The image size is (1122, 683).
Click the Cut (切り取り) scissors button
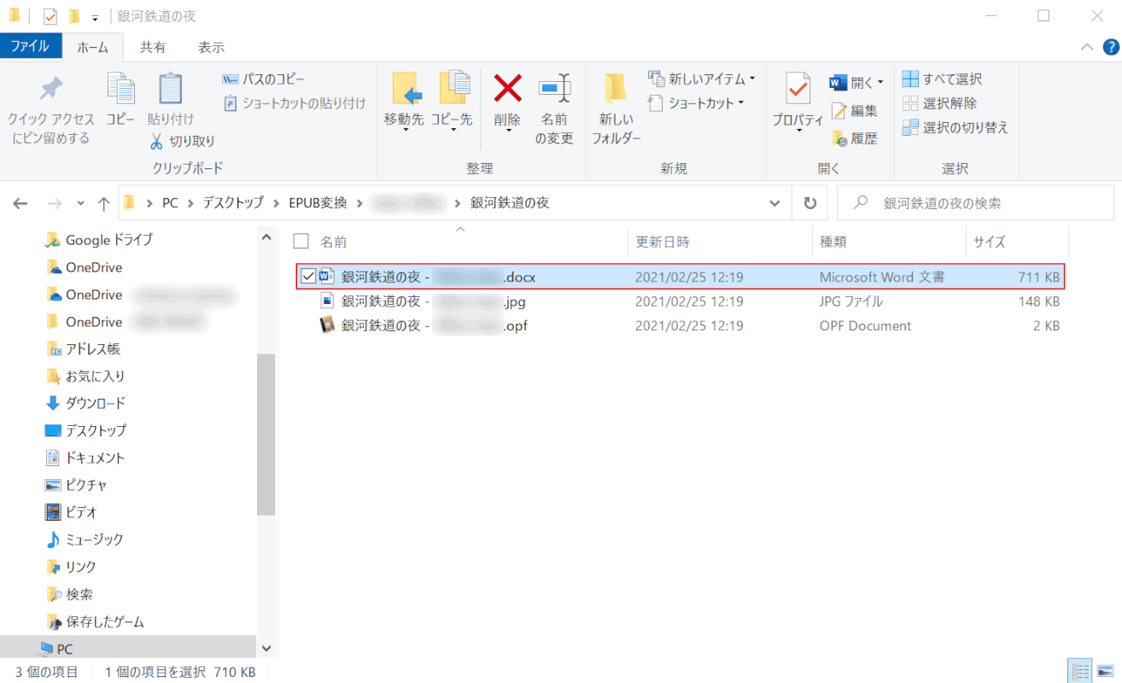182,141
